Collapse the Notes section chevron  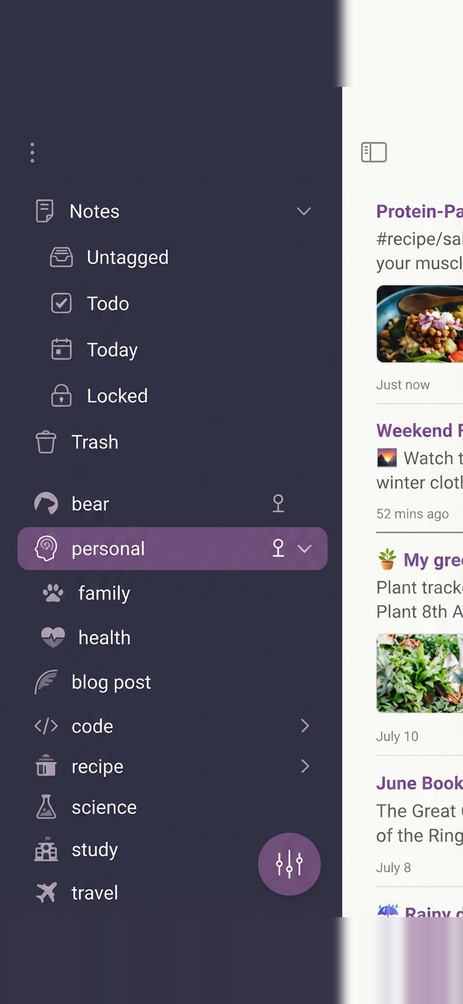[304, 211]
